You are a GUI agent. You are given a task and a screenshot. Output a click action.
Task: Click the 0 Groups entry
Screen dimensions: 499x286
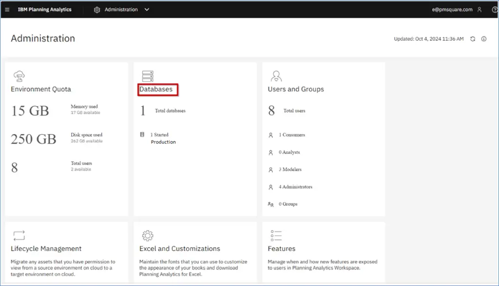coord(288,204)
